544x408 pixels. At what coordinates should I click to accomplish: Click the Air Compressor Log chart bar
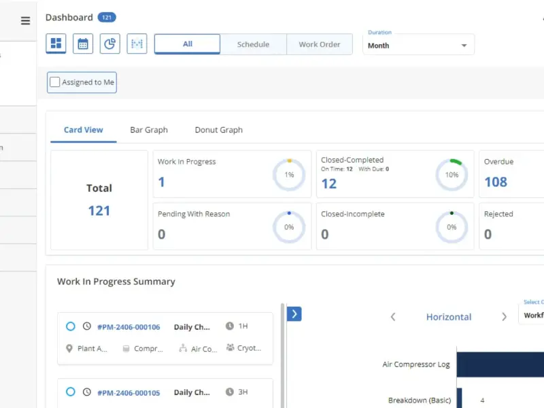click(500, 364)
